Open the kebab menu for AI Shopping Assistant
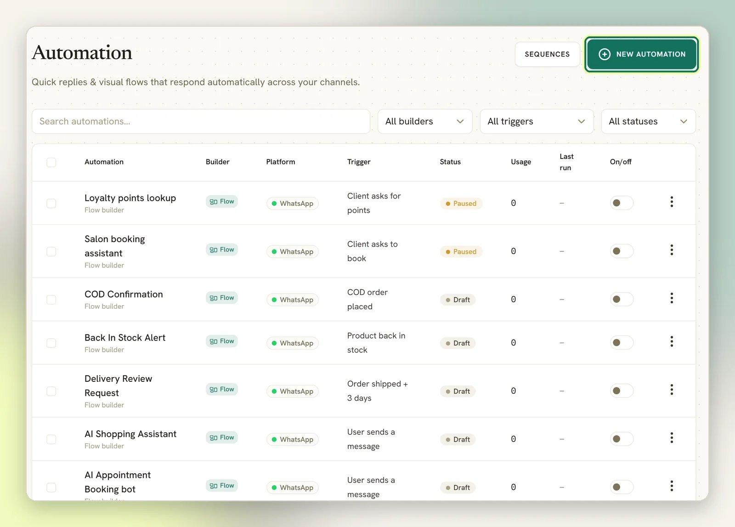Image resolution: width=735 pixels, height=527 pixels. click(672, 438)
